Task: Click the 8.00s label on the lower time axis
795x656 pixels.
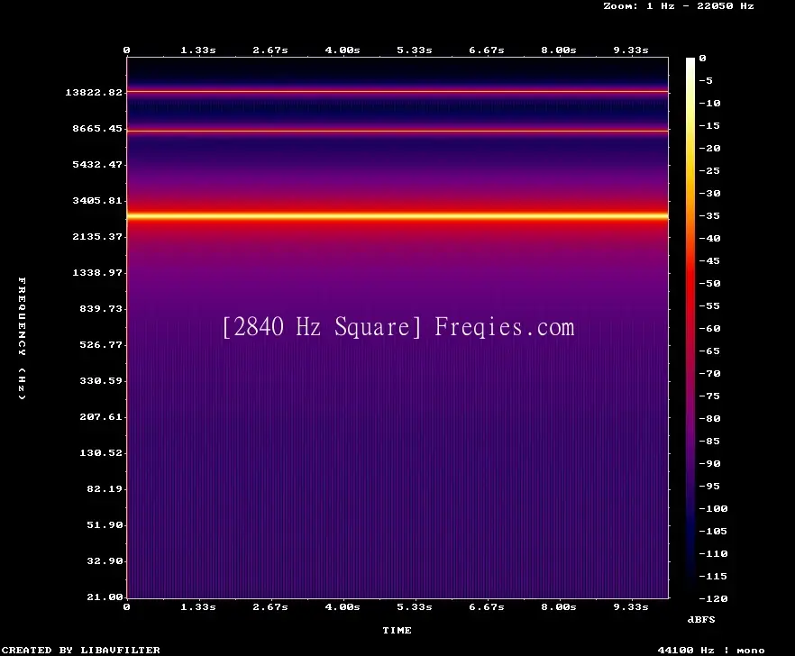Action: [558, 606]
